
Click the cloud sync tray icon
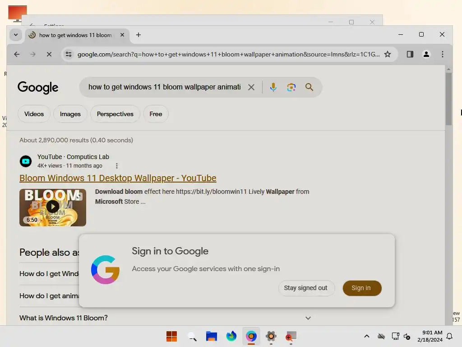[381, 336]
